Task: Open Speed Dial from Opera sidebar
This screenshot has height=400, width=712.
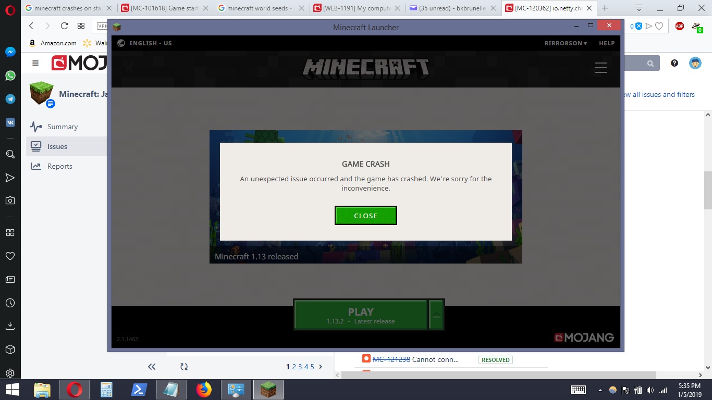Action: [x=10, y=232]
